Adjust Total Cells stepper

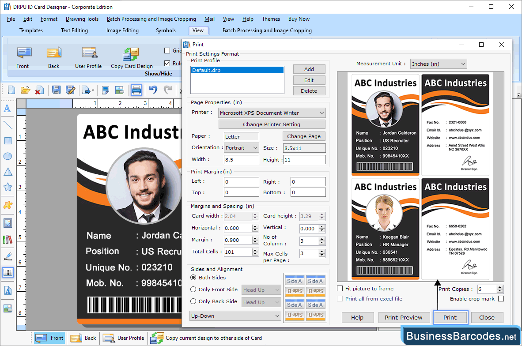tap(255, 252)
